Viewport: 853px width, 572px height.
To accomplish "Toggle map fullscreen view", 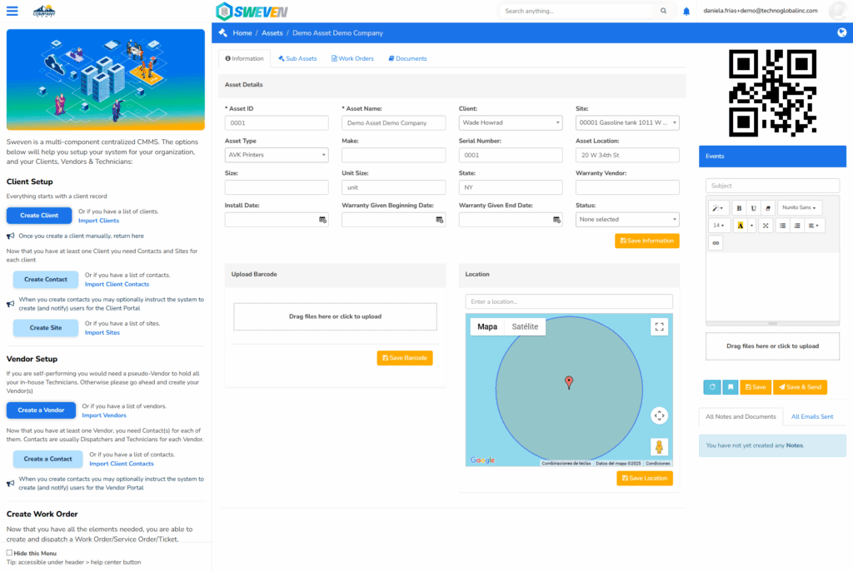I will coord(660,326).
